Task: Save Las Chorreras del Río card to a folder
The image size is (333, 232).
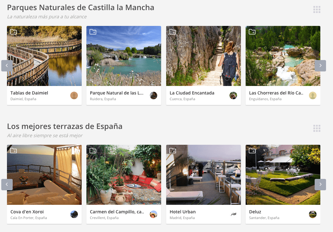Action: (252, 32)
